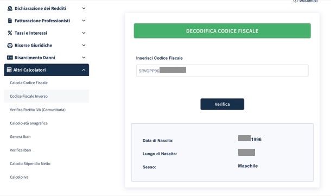Click the Decodifica Codice Fiscale banner
Screen dimensions: 331x196
point(222,31)
